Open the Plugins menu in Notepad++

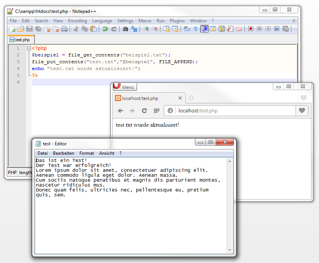(177, 21)
